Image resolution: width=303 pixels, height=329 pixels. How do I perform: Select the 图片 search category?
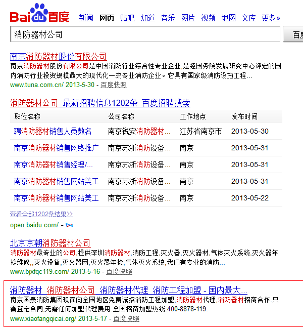(188, 18)
